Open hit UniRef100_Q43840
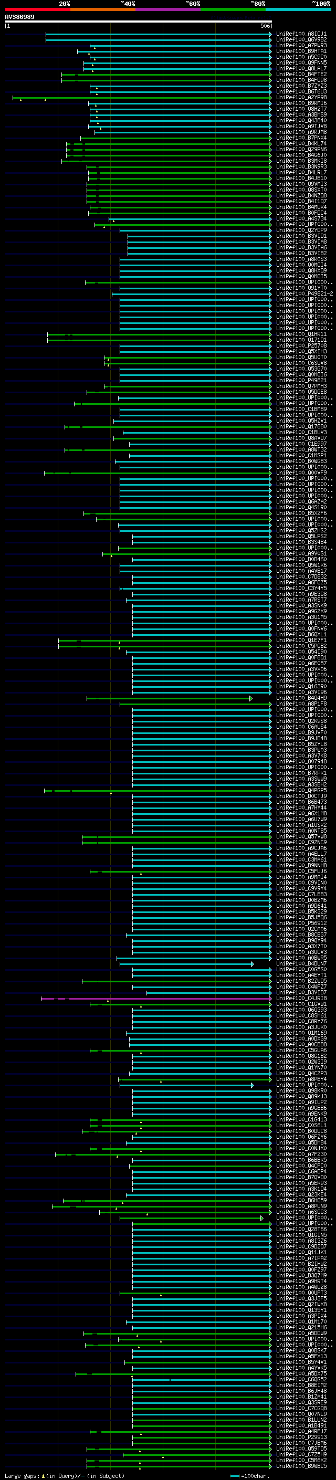Viewport: 336px width, 1480px height. (301, 121)
